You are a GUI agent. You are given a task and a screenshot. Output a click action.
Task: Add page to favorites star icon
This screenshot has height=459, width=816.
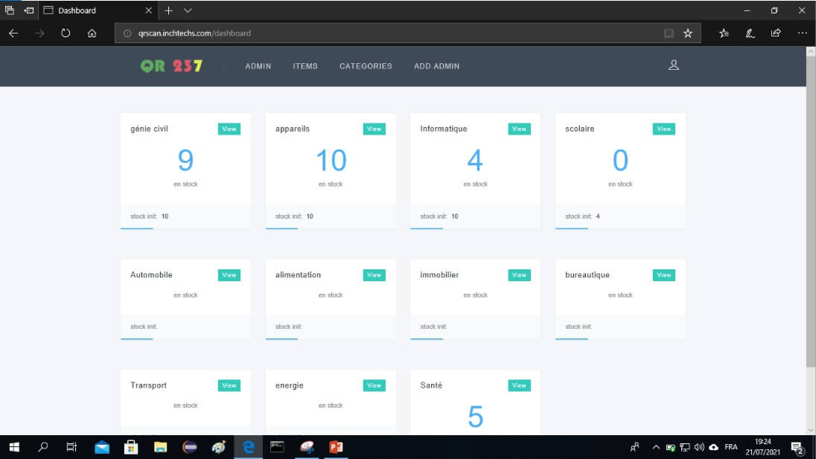[x=688, y=33]
